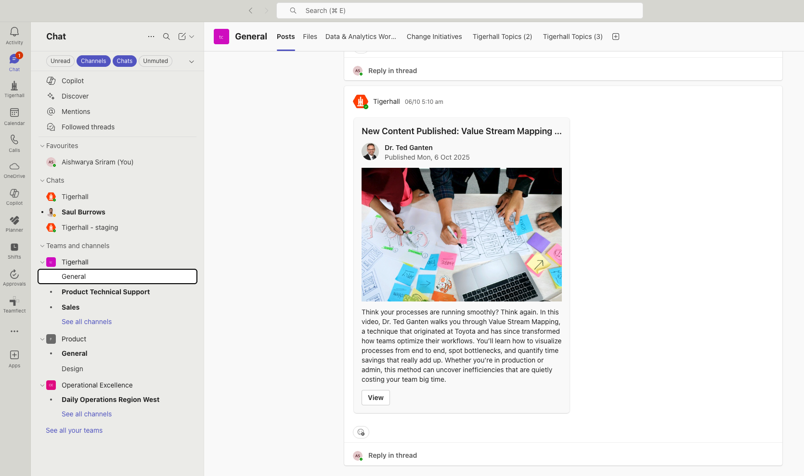This screenshot has height=476, width=804.
Task: Start a new chat with compose icon
Action: click(182, 37)
